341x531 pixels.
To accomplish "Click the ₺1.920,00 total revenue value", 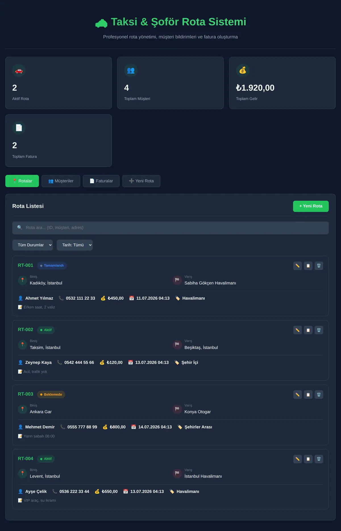I will tap(255, 88).
